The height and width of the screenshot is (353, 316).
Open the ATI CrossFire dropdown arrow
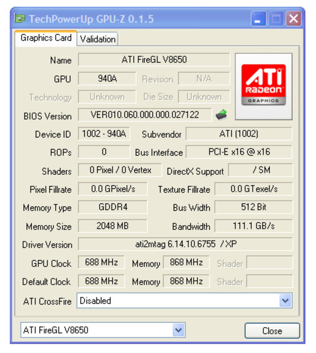[x=285, y=300]
